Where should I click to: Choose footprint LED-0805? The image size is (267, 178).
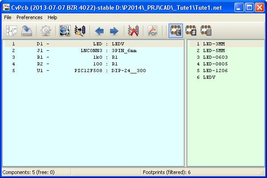227,64
